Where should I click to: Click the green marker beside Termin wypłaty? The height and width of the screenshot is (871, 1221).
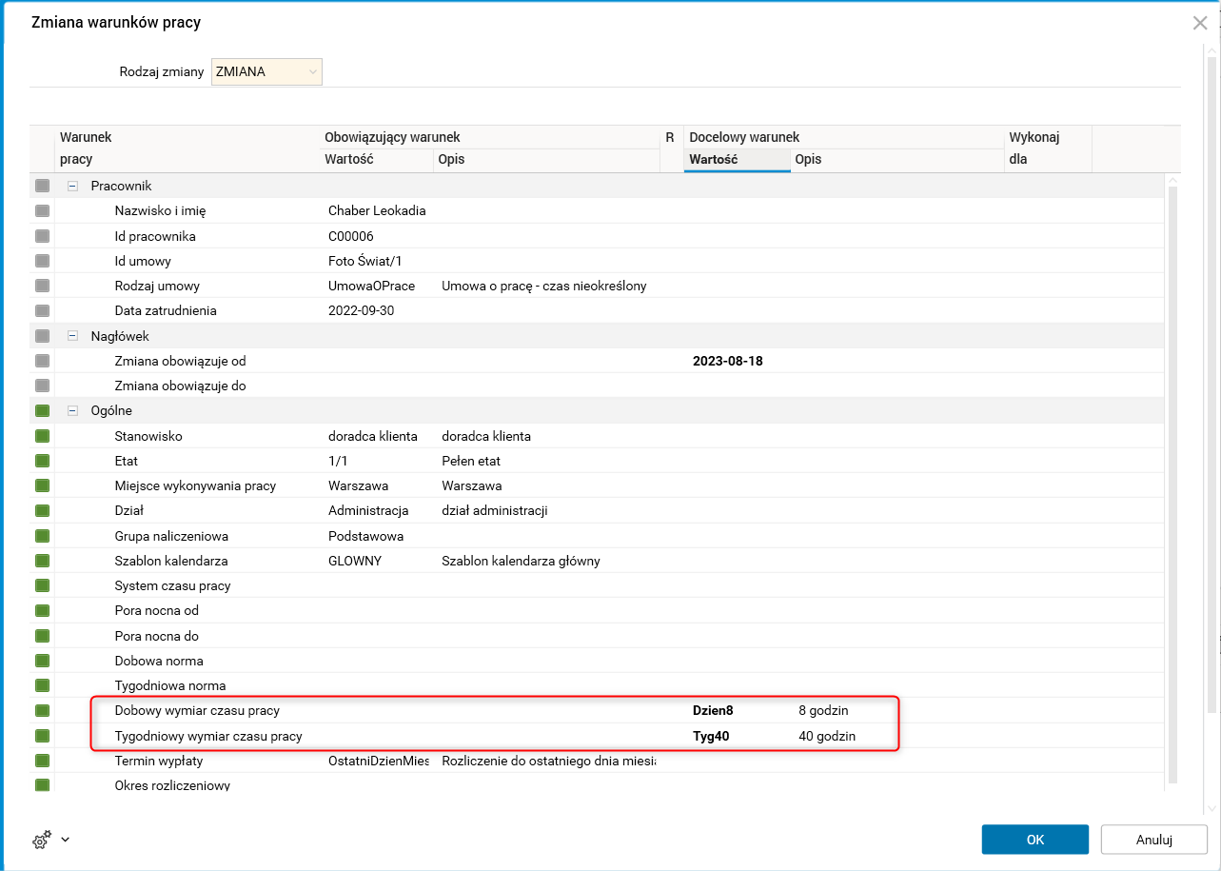click(x=42, y=761)
